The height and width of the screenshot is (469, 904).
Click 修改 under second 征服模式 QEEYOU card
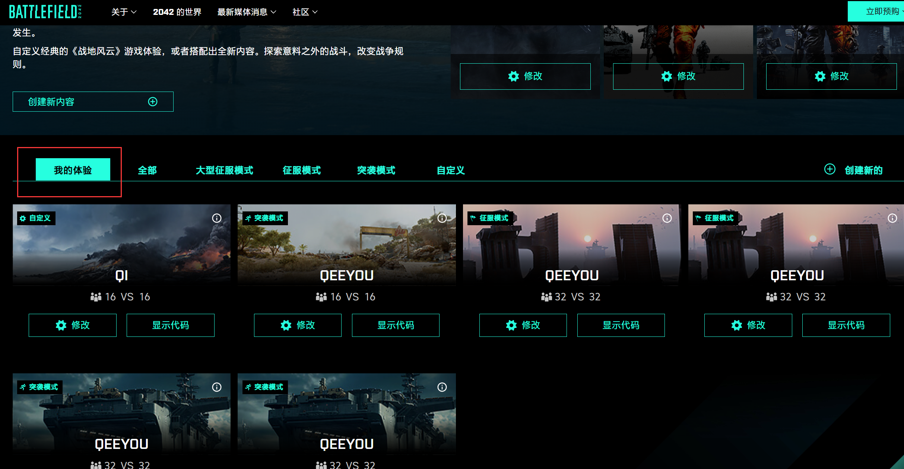click(748, 325)
